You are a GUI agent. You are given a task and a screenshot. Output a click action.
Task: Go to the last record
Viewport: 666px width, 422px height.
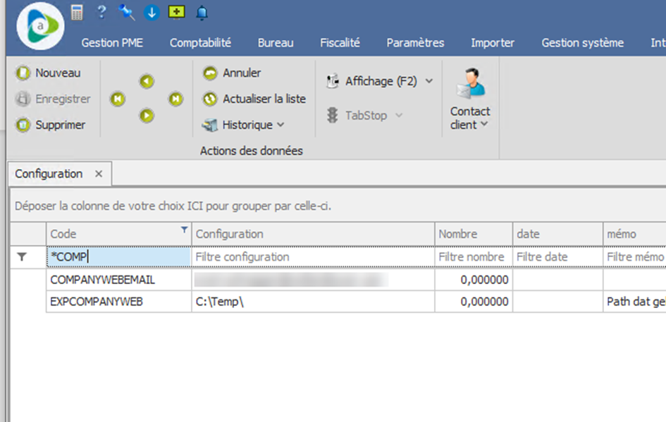coord(175,99)
